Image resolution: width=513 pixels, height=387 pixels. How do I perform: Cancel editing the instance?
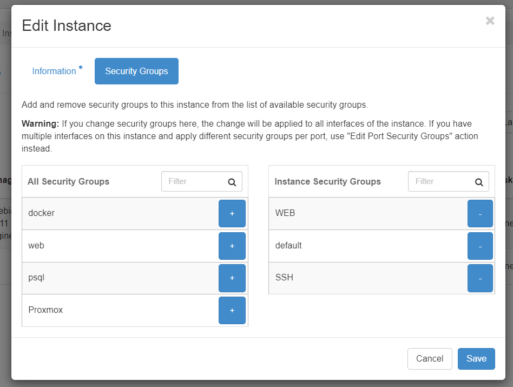430,358
